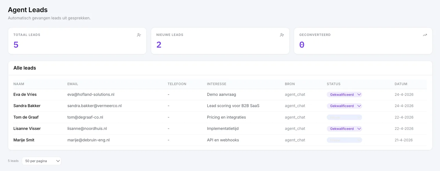Open status dropdown for Sandra Bakker
Image resolution: width=440 pixels, height=171 pixels.
pos(344,106)
